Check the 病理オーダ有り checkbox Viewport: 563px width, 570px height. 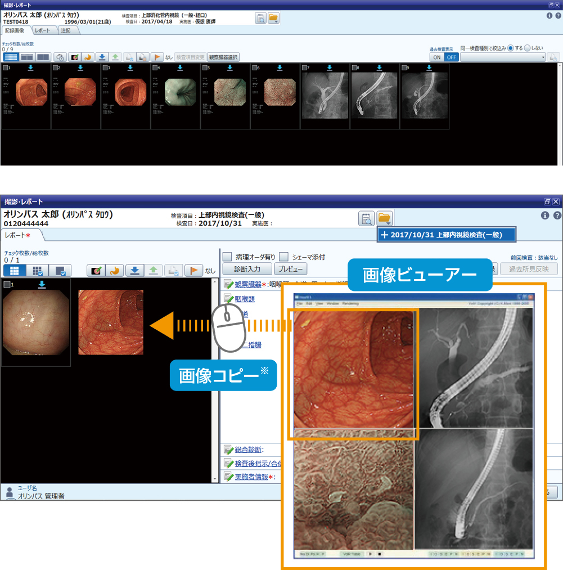point(227,257)
